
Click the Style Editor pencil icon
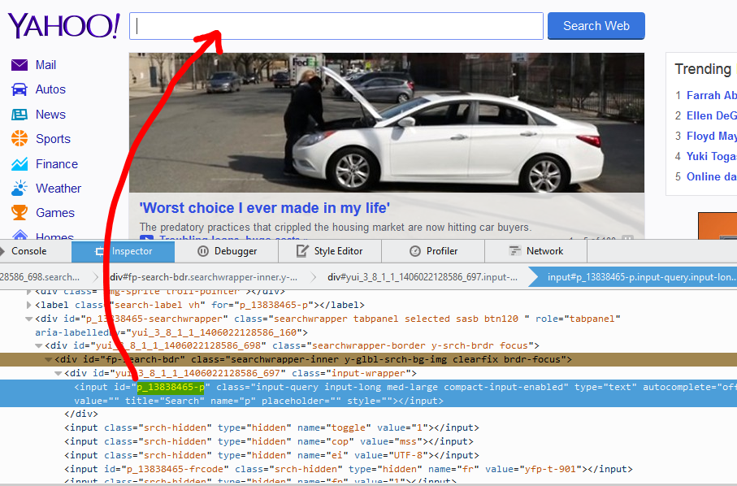301,251
